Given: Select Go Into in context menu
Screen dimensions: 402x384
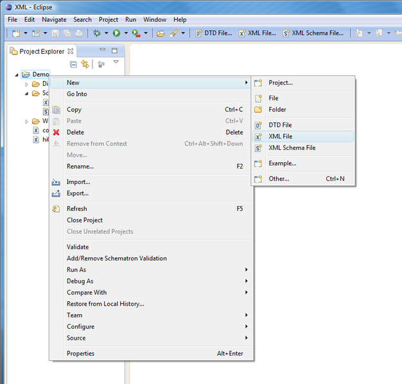Looking at the screenshot, I should click(150, 94).
